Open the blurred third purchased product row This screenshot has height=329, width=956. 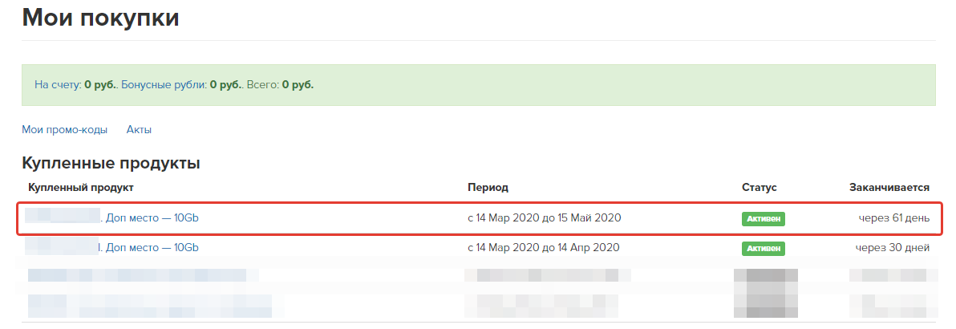pos(144,275)
